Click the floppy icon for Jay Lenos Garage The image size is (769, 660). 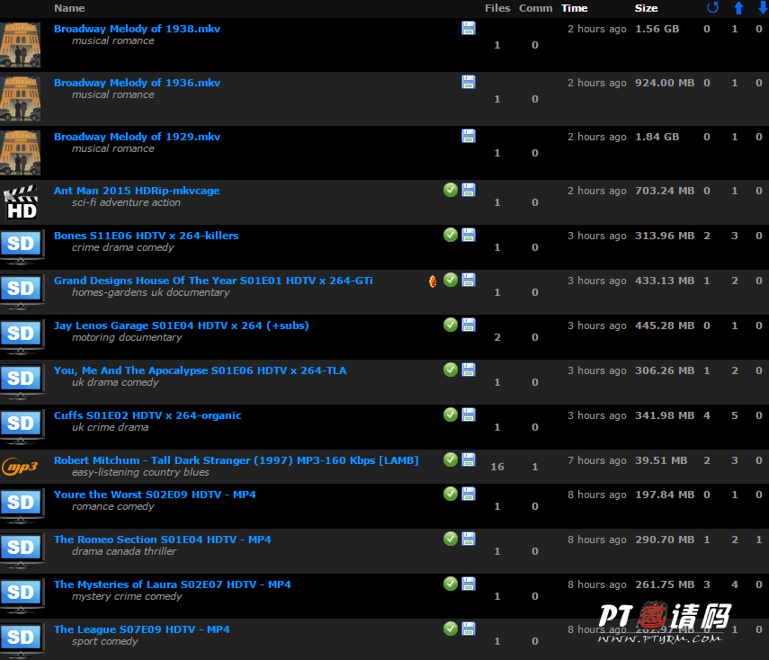coord(469,326)
